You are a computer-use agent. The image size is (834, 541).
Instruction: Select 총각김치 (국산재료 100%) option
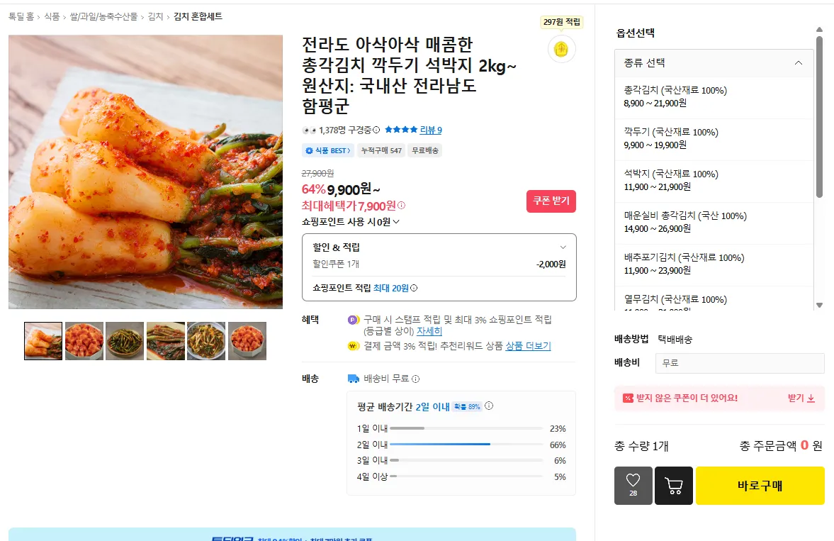tap(714, 96)
